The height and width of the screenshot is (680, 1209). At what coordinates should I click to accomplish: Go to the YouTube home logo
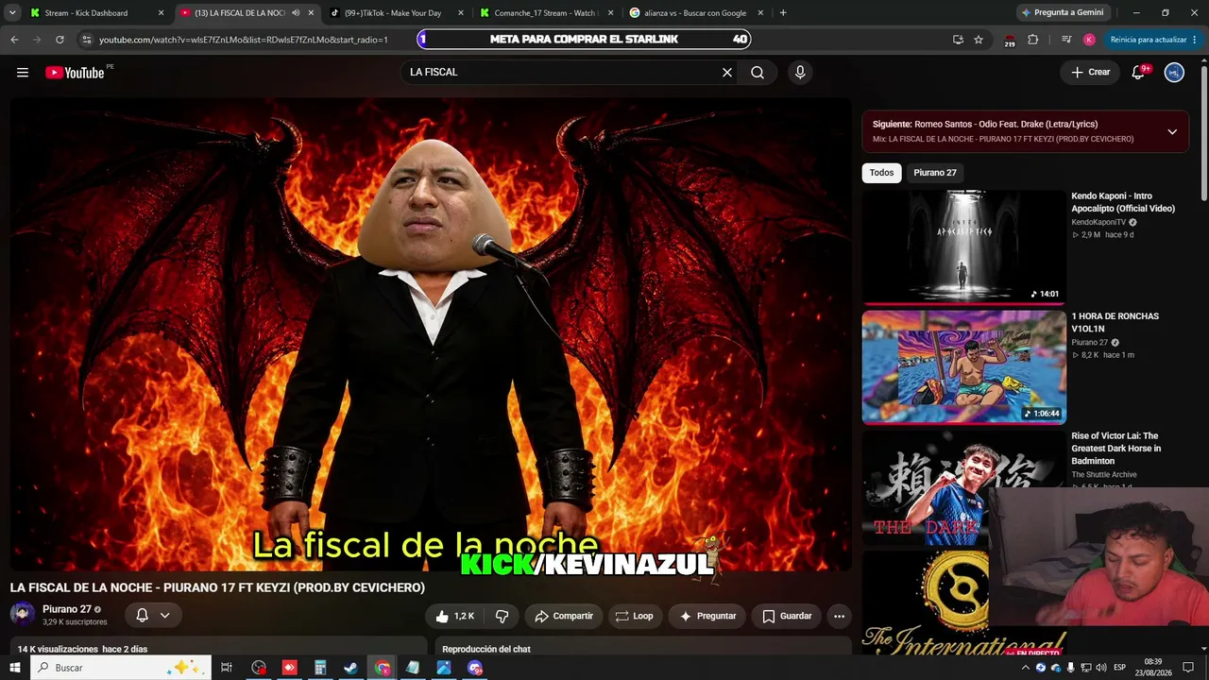pos(75,73)
